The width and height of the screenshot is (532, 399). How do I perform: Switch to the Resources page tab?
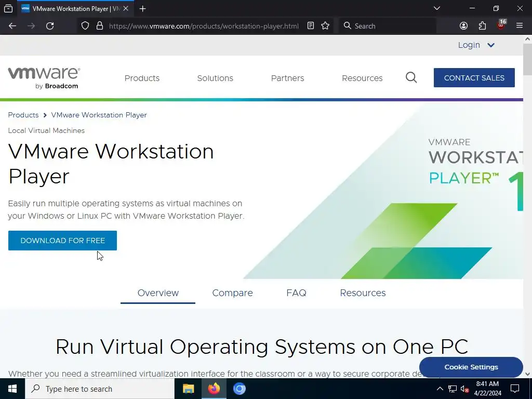(x=363, y=293)
